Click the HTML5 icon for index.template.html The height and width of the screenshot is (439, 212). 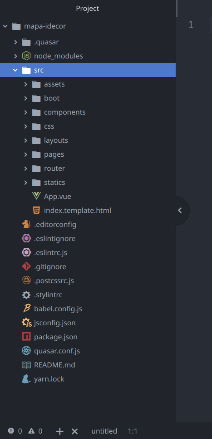pos(36,210)
